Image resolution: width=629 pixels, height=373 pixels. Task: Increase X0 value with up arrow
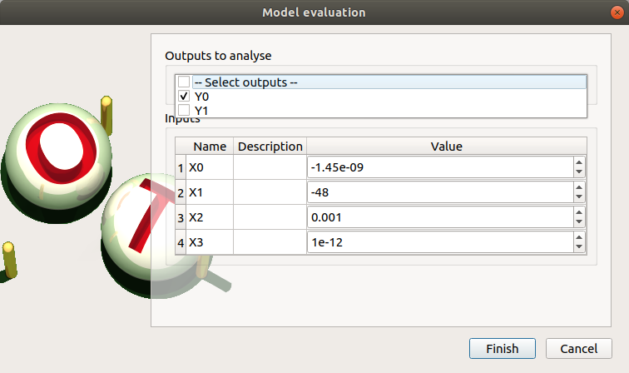click(x=579, y=163)
